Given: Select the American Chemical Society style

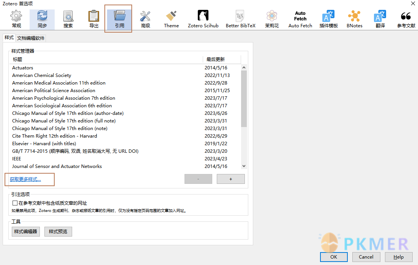Looking at the screenshot, I should click(125, 75).
